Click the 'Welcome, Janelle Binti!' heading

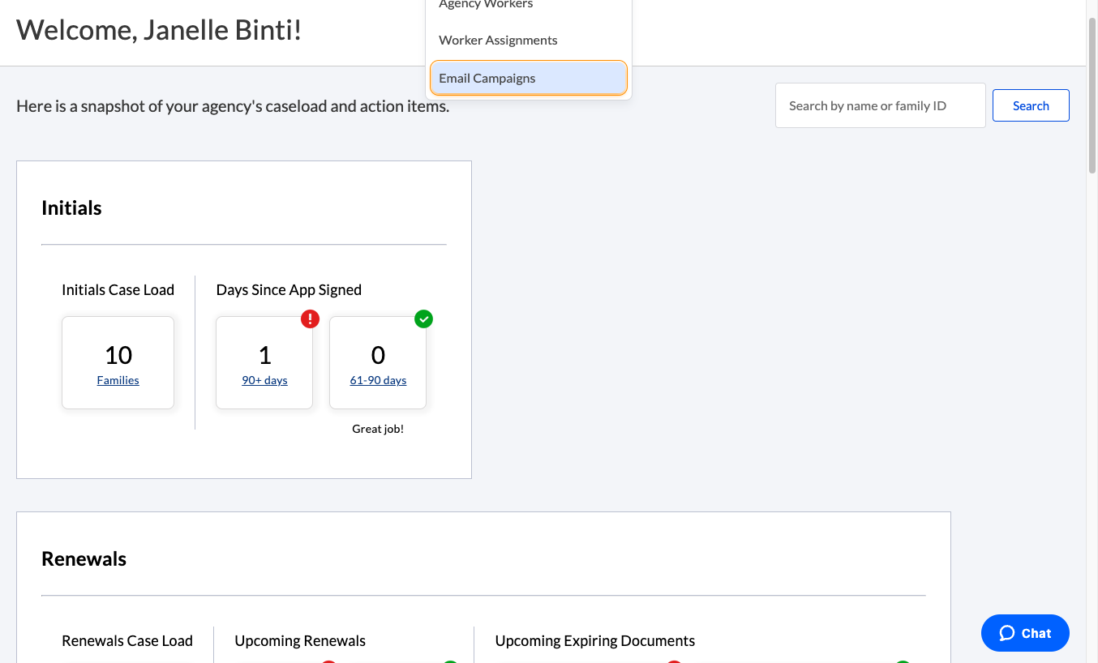coord(159,31)
